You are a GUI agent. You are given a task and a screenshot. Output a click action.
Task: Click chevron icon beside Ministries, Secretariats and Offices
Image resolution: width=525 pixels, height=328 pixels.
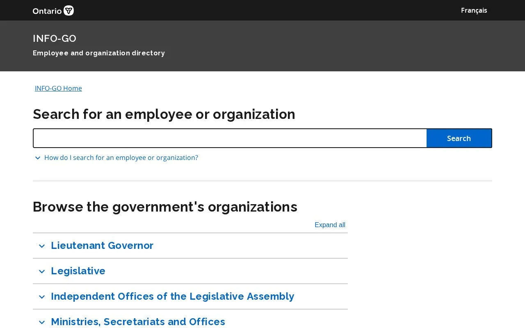click(41, 322)
